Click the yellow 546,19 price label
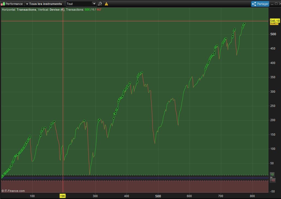Screen dimensions: 281x199 click(x=275, y=21)
